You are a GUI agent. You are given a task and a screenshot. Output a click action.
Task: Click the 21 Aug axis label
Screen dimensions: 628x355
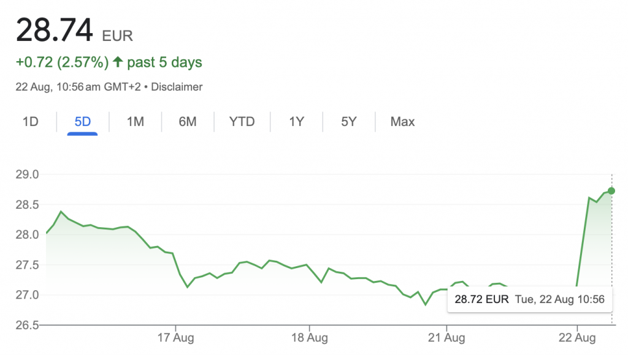pos(446,338)
